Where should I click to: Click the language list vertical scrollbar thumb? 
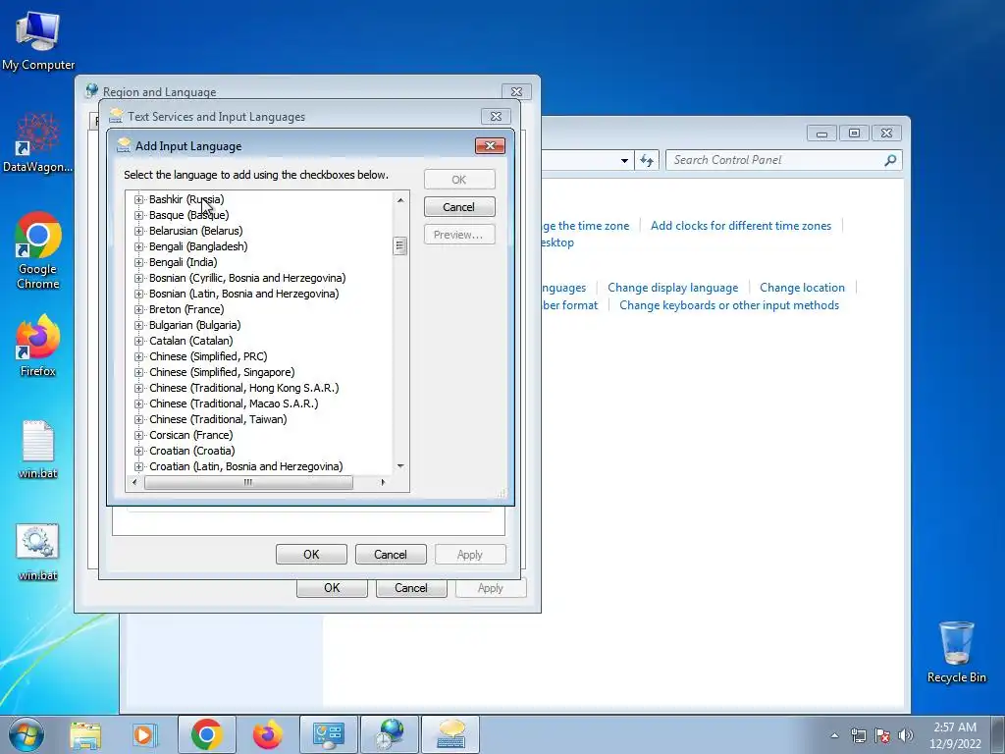pos(400,245)
